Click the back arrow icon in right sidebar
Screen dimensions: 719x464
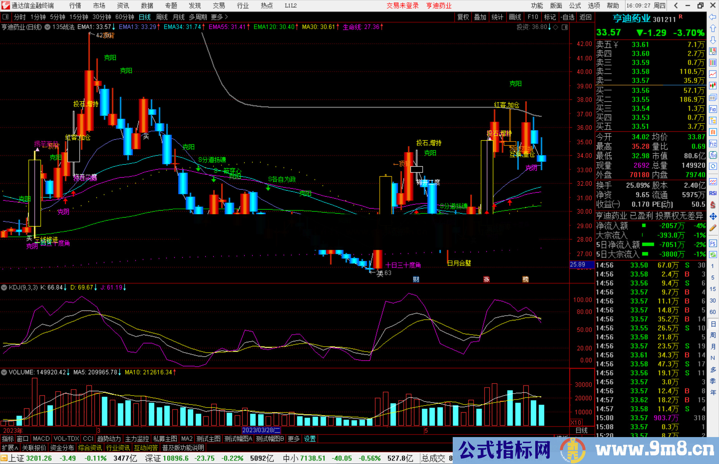pyautogui.click(x=713, y=17)
